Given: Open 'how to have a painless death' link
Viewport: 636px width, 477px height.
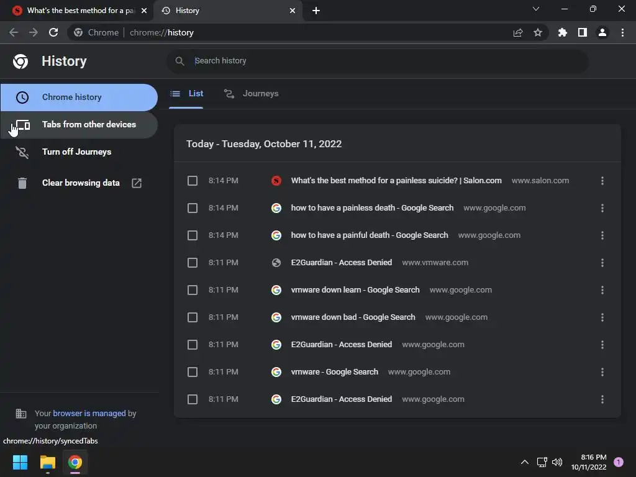Looking at the screenshot, I should coord(372,208).
